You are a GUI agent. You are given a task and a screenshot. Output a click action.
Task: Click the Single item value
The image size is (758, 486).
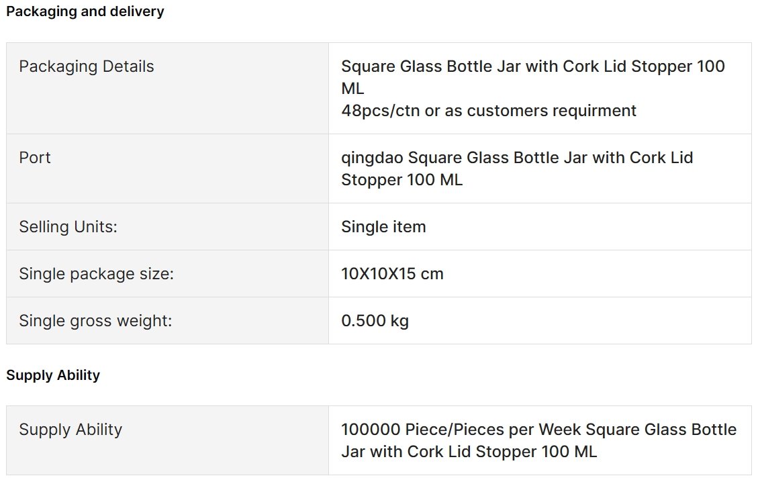(383, 227)
